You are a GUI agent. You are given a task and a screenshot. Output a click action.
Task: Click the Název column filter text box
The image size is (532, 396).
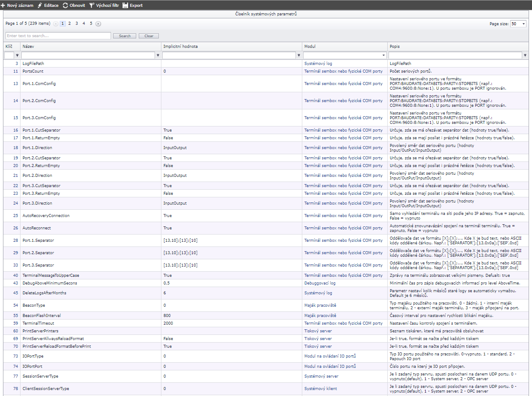point(88,56)
